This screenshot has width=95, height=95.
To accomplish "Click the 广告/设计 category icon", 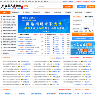I will click(x=1, y=47).
